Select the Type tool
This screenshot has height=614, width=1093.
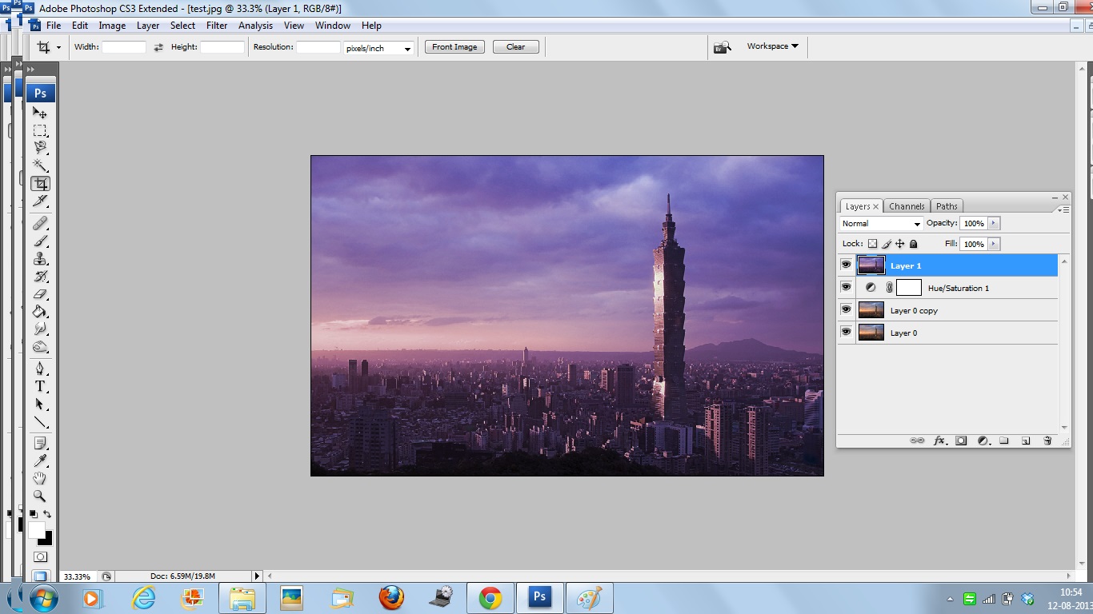tap(40, 386)
